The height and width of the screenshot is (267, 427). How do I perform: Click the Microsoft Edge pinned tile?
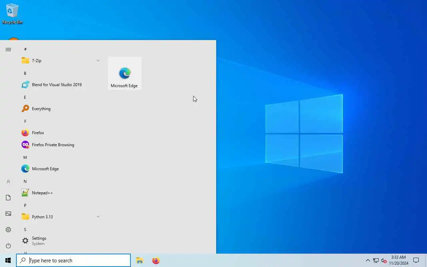pyautogui.click(x=125, y=73)
